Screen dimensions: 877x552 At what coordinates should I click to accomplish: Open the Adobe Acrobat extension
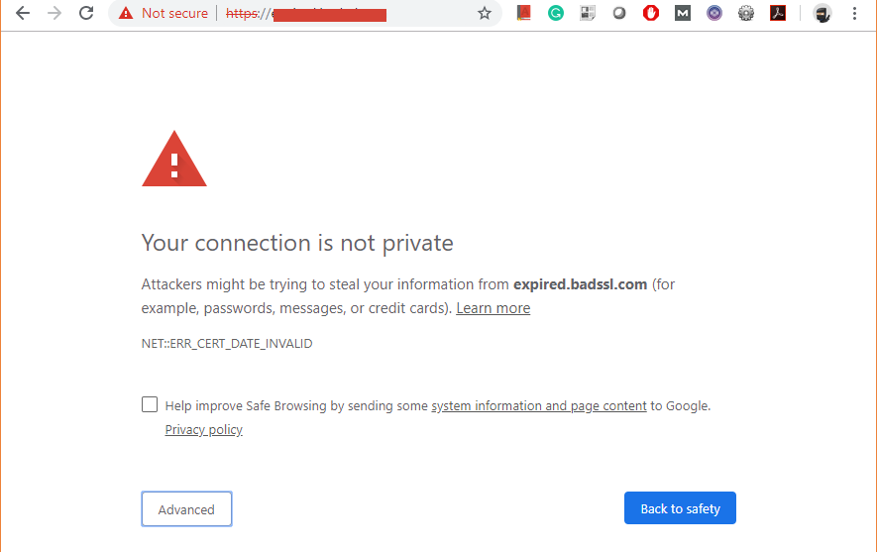[778, 14]
